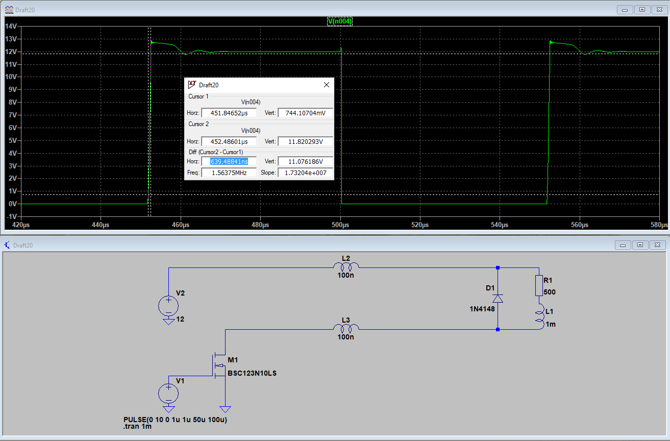Click the Diff Vert 11.076186V field

305,161
